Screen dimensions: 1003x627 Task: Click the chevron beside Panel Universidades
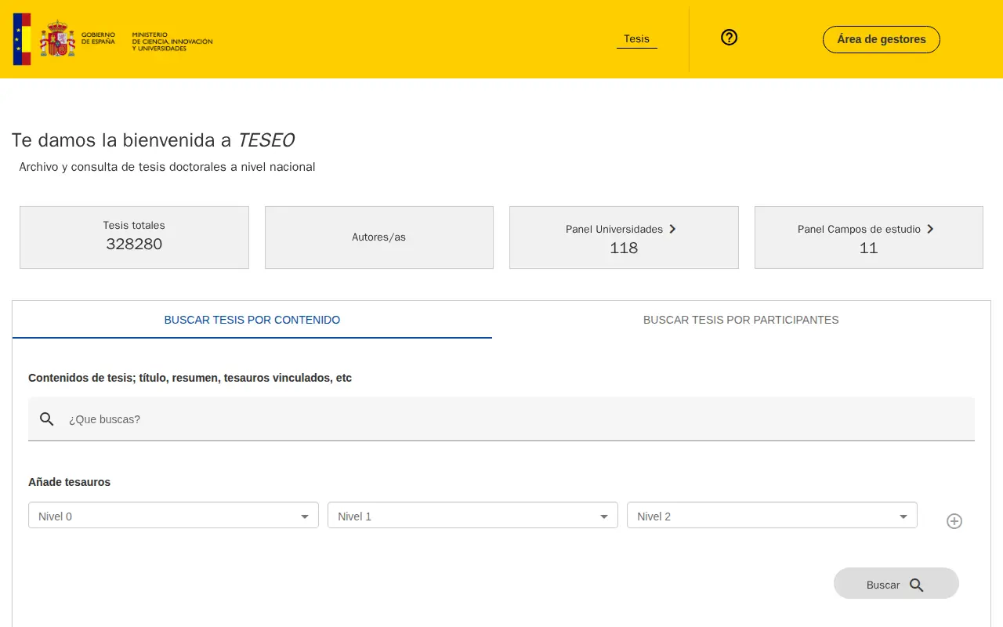672,229
